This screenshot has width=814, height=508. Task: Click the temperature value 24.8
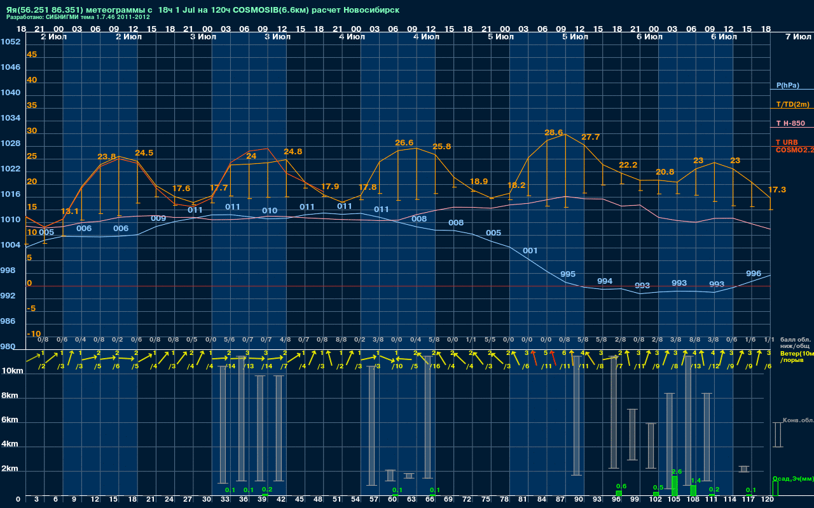click(293, 152)
